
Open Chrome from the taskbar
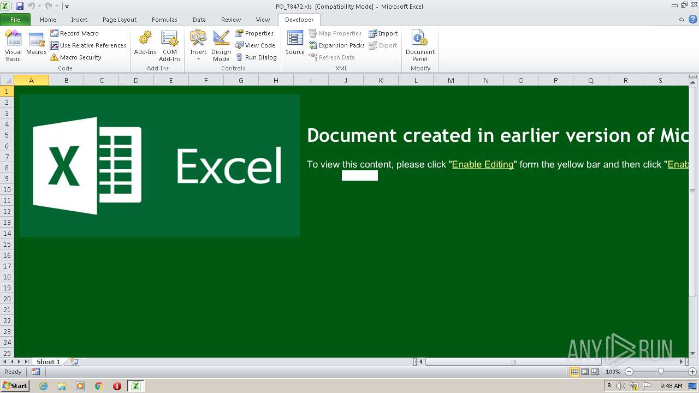99,386
